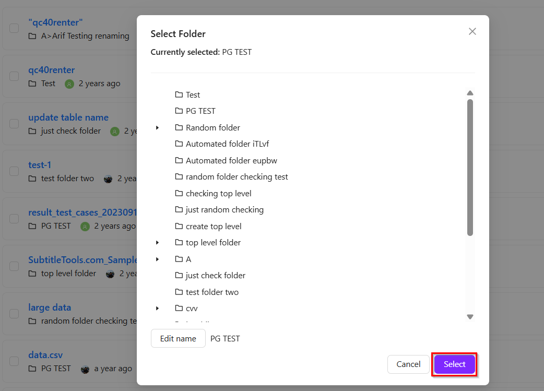Viewport: 544px width, 391px height.
Task: Toggle the checkbox beside data.csv
Action: tap(14, 361)
